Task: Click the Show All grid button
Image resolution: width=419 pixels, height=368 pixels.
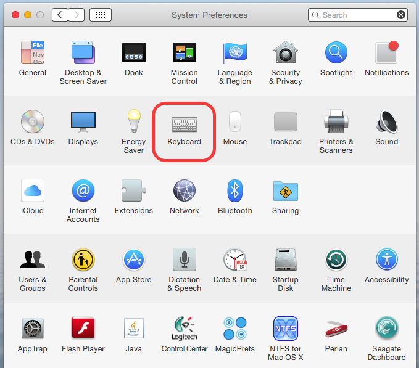Action: point(101,15)
